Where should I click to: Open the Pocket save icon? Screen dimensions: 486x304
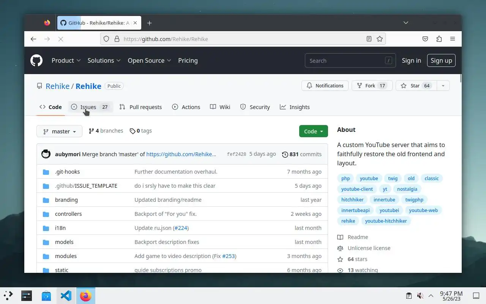click(x=425, y=39)
